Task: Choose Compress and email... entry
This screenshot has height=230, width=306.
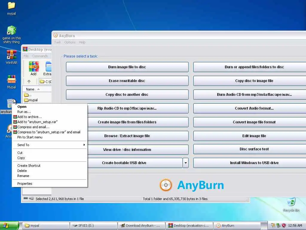Action: coord(50,127)
